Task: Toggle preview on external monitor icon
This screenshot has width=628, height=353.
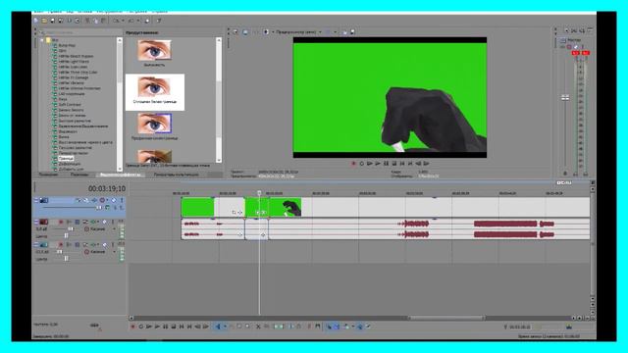Action: tap(245, 32)
